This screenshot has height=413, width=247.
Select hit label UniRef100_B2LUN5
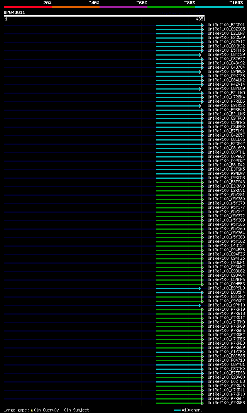[226, 93]
